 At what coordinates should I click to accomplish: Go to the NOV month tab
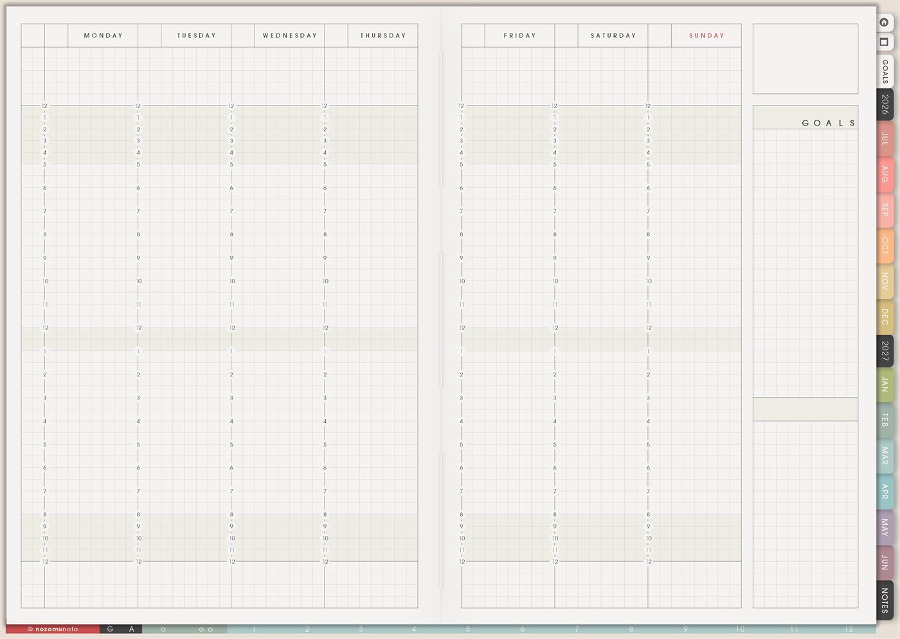pyautogui.click(x=885, y=281)
